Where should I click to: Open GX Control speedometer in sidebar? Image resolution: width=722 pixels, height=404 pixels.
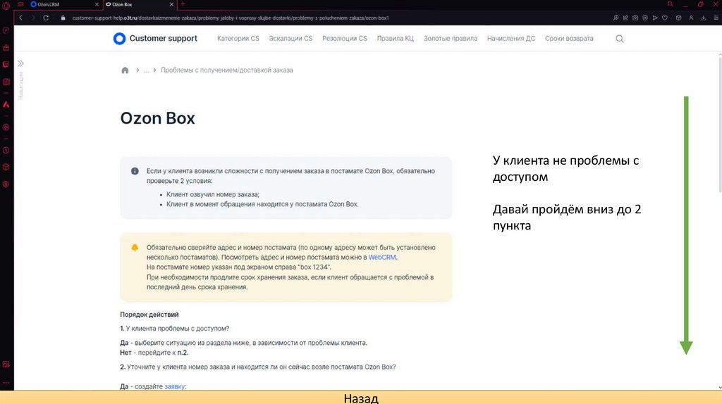(x=6, y=31)
